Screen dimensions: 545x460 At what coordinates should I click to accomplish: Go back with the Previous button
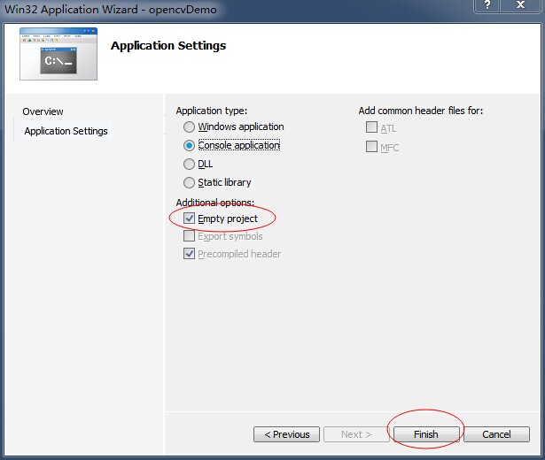coord(286,434)
